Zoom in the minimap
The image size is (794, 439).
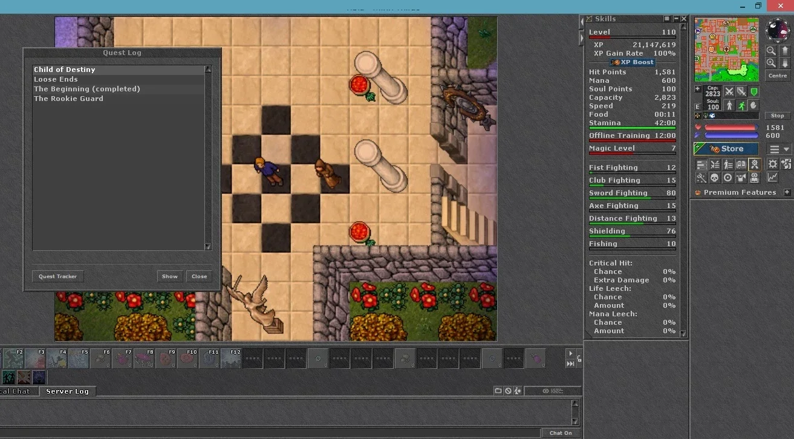click(x=771, y=62)
